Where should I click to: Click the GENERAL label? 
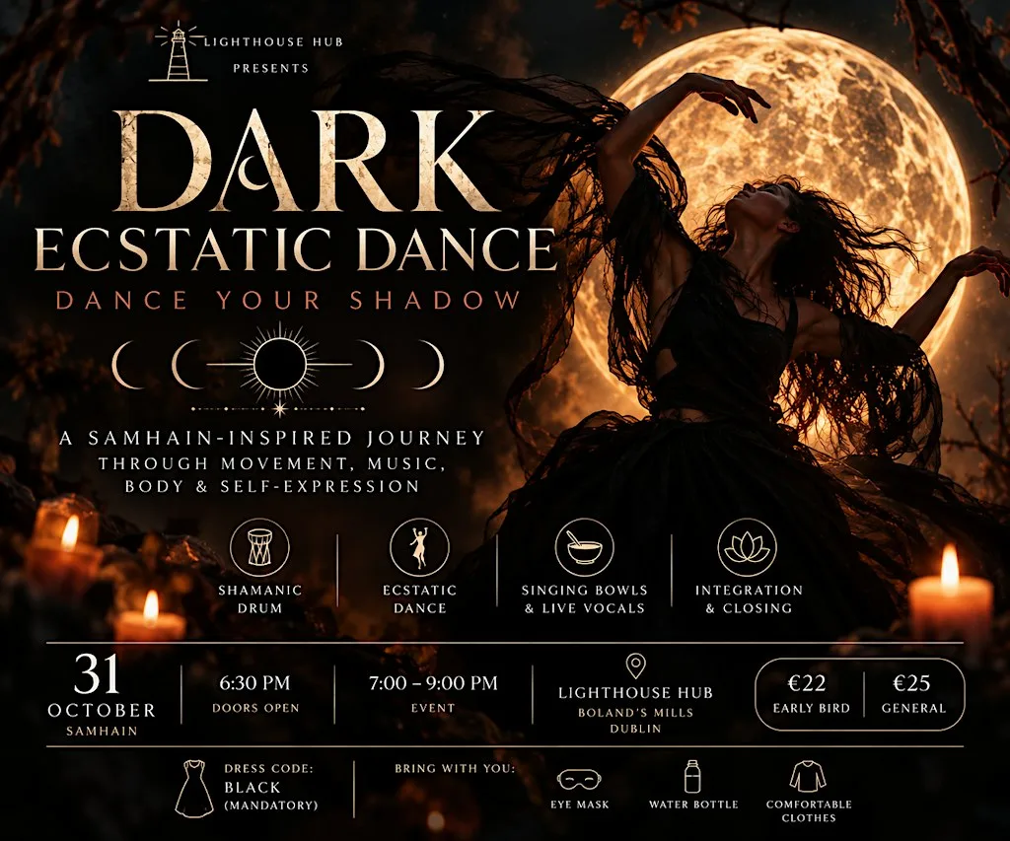coord(913,708)
